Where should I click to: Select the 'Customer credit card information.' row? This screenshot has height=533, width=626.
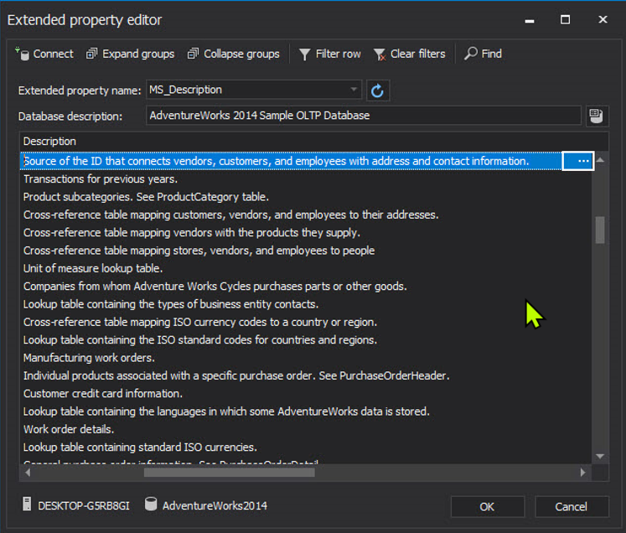click(x=103, y=393)
